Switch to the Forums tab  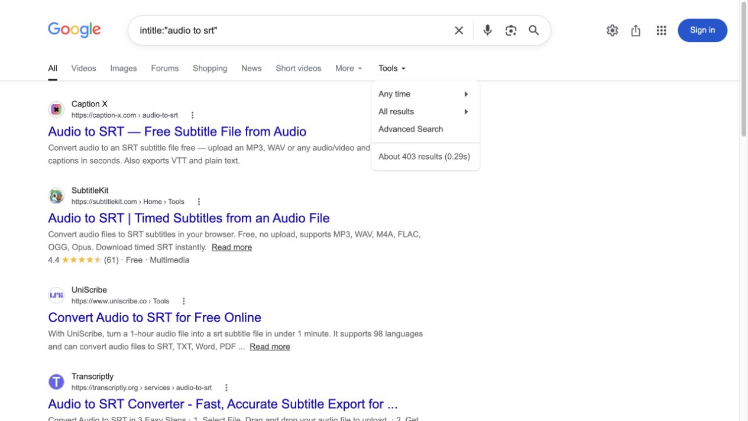164,68
